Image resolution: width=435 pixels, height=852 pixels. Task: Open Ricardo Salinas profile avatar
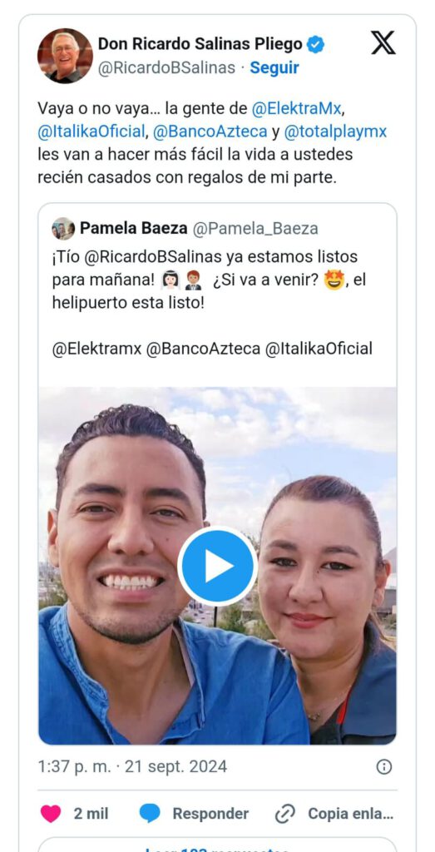click(65, 56)
